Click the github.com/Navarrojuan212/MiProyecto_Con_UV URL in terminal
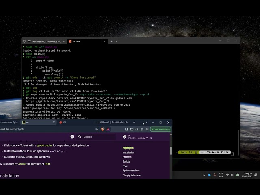 (67, 101)
